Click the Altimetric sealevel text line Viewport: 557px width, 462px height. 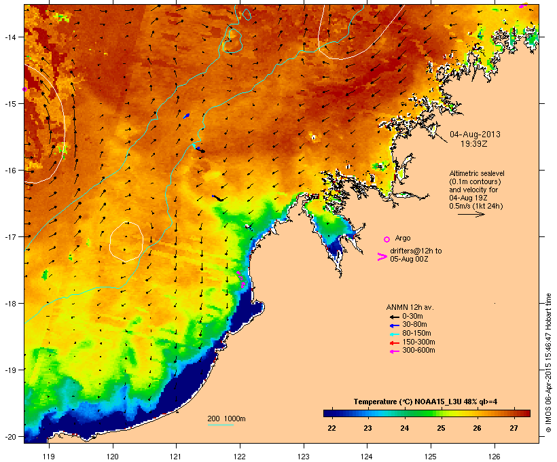(x=477, y=173)
